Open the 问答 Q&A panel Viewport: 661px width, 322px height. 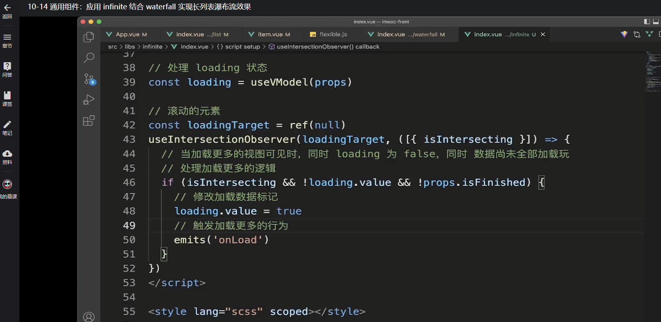tap(7, 70)
